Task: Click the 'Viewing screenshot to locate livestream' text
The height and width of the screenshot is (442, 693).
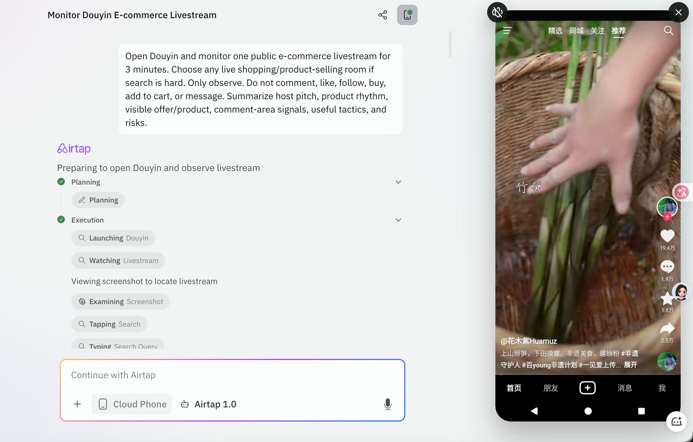Action: click(x=144, y=281)
